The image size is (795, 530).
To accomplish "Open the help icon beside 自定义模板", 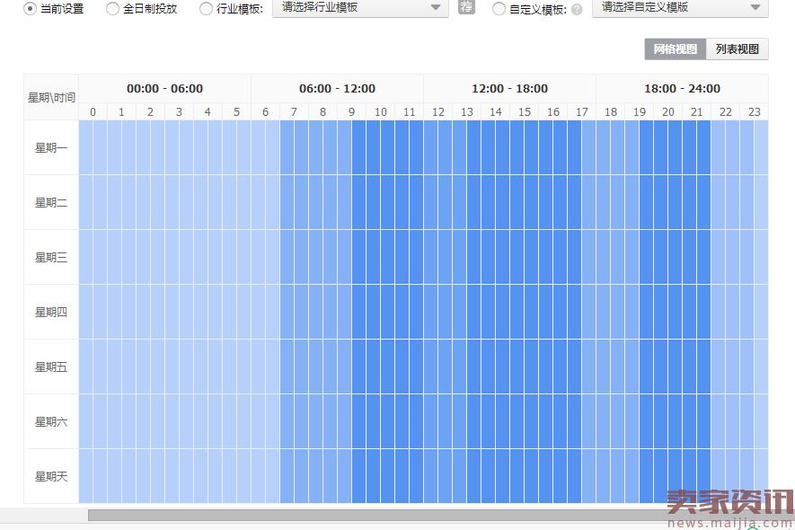I will [576, 9].
